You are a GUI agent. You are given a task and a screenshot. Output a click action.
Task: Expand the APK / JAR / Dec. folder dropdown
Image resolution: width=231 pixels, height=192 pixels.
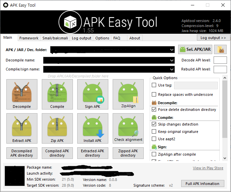click(x=171, y=50)
